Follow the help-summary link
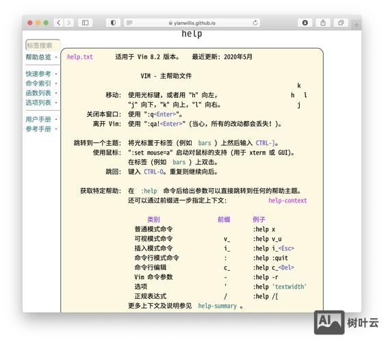Screen dimensions: 384x342 coord(217,306)
